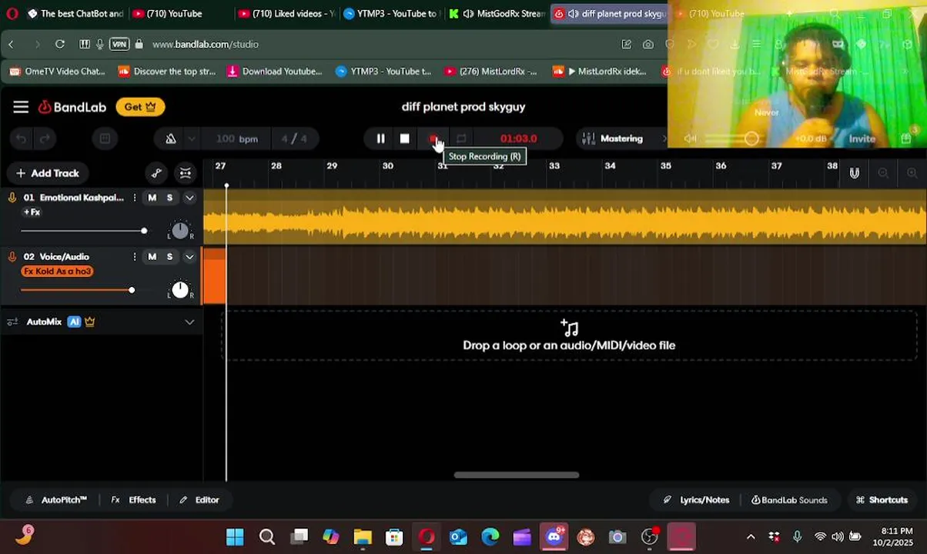Solo track 01 Emotional Kashpal
This screenshot has height=554, width=927.
pos(169,198)
